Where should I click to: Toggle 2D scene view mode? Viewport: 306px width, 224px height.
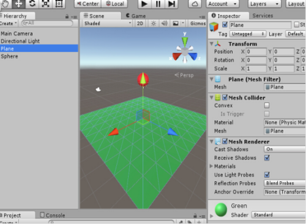(x=140, y=23)
